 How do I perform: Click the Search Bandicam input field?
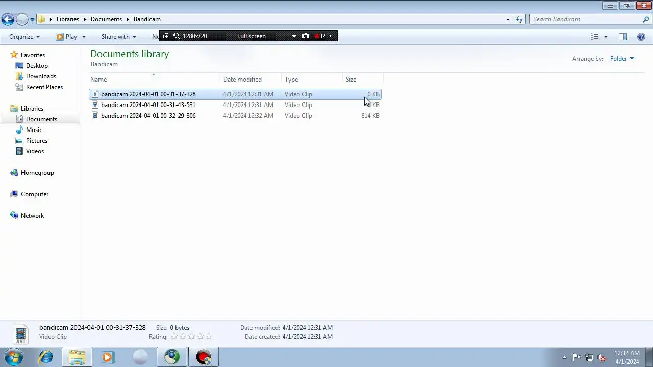586,19
